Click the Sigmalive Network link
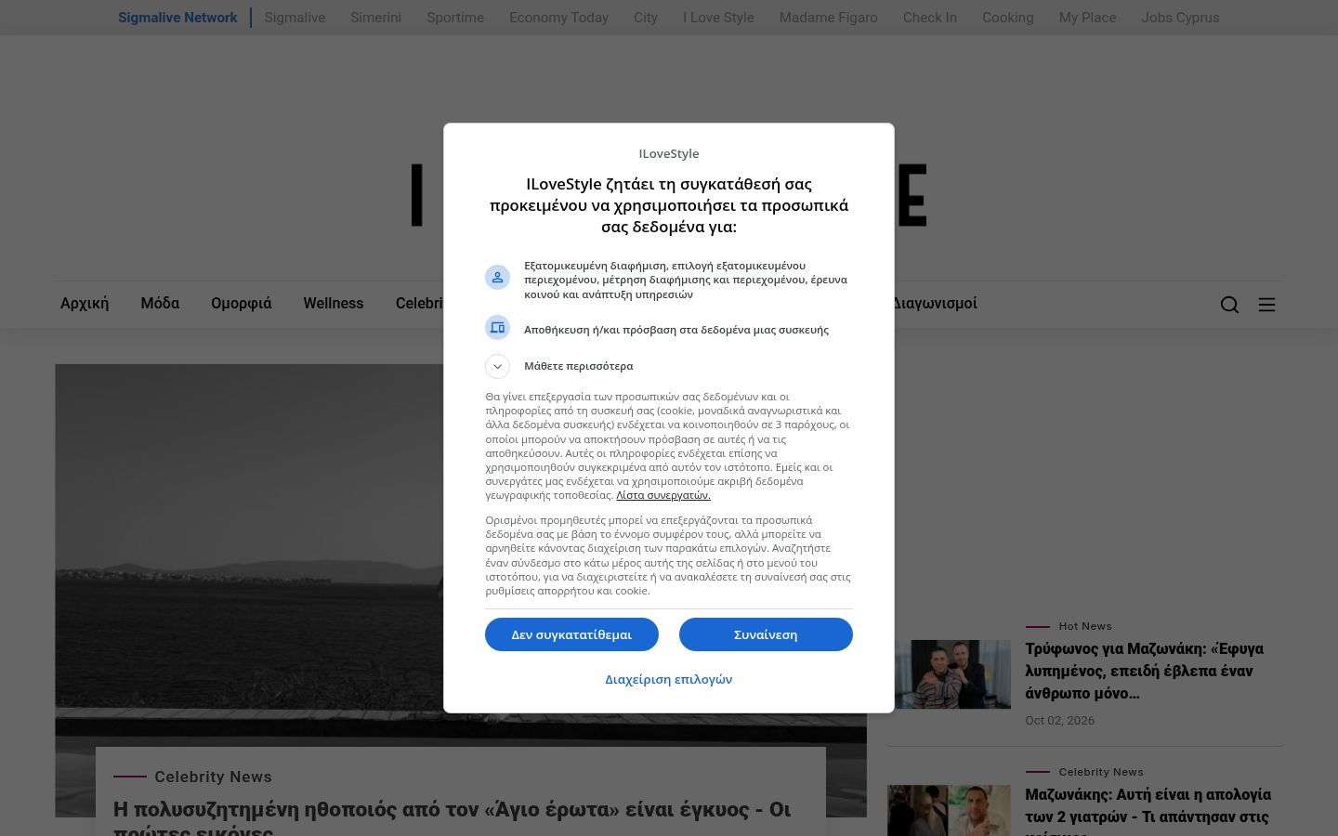The width and height of the screenshot is (1338, 836). click(x=177, y=18)
